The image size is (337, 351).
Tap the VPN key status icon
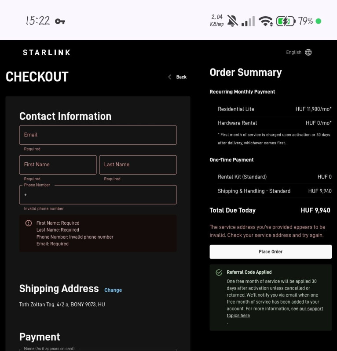[60, 21]
